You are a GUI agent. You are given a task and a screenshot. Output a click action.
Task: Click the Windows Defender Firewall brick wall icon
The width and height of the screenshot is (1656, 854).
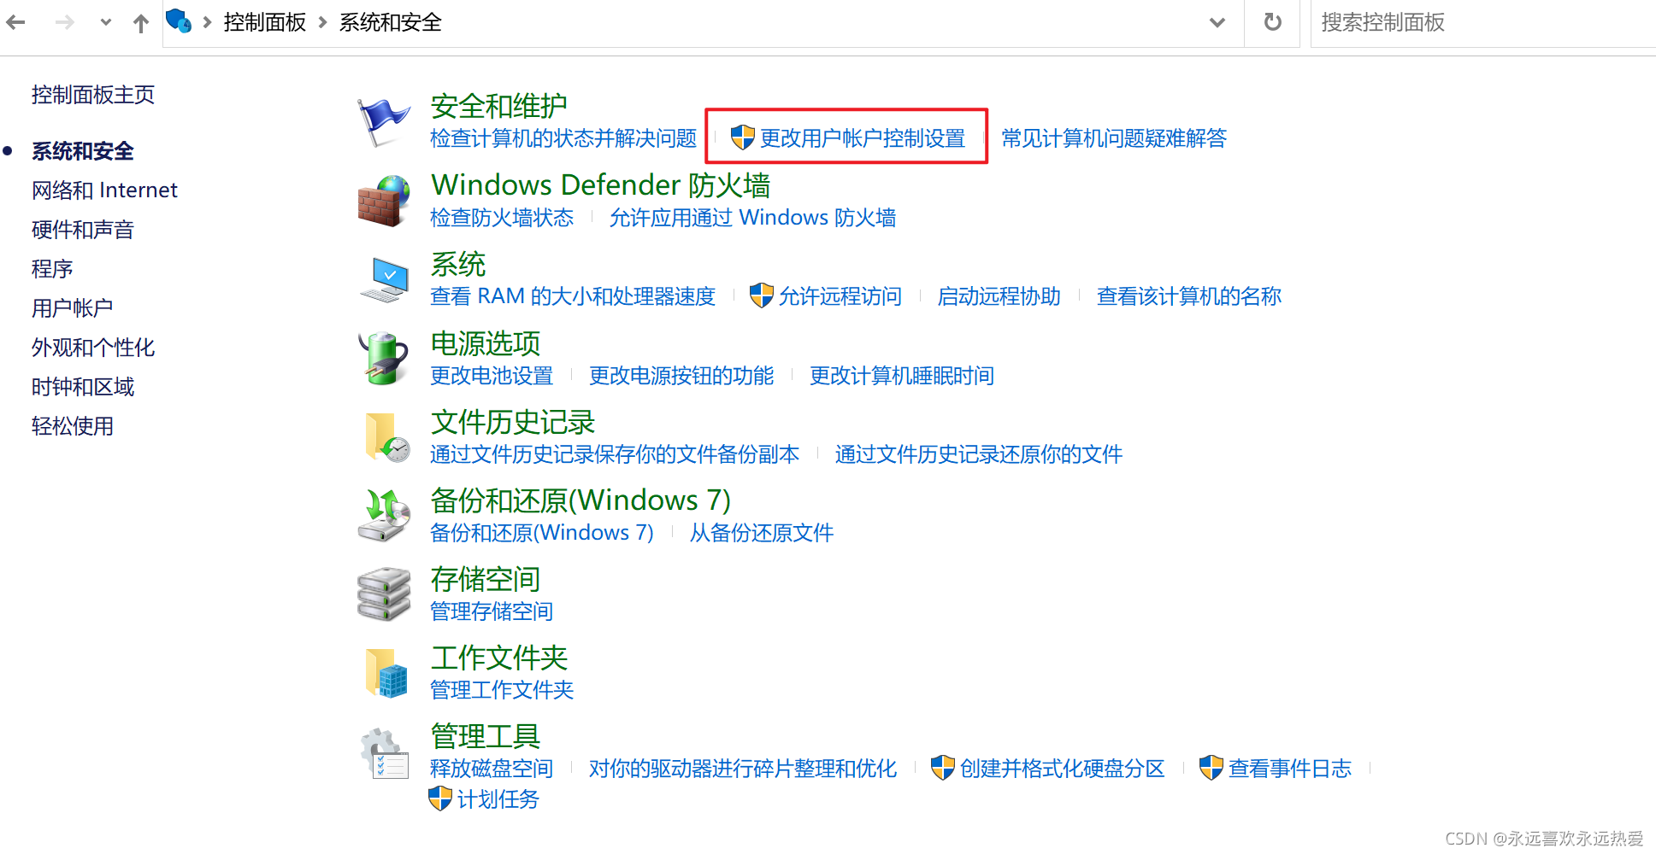383,202
